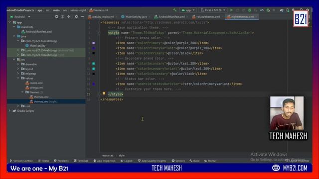319x179 pixels.
Task: Collapse the app module tree node
Action: (x=10, y=22)
